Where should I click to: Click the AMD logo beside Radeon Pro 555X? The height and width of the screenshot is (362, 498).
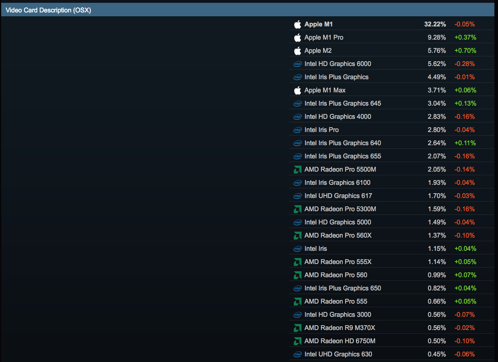(x=297, y=262)
